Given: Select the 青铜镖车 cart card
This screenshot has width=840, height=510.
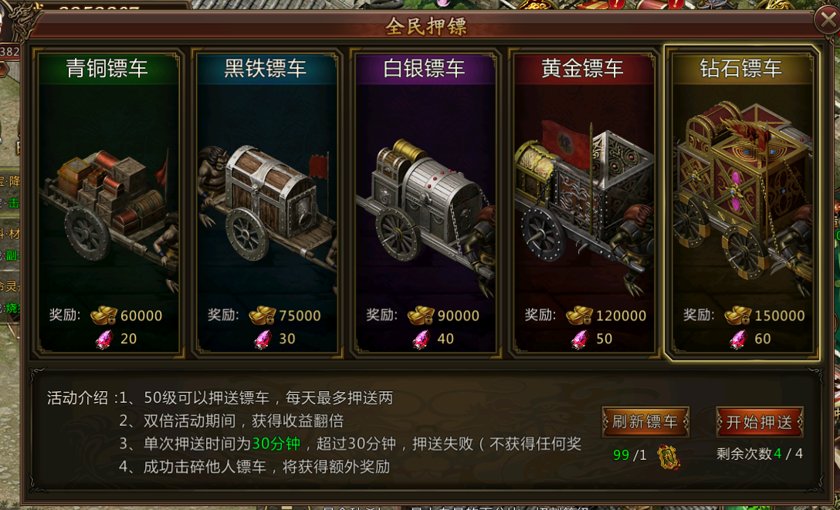Looking at the screenshot, I should point(107,203).
